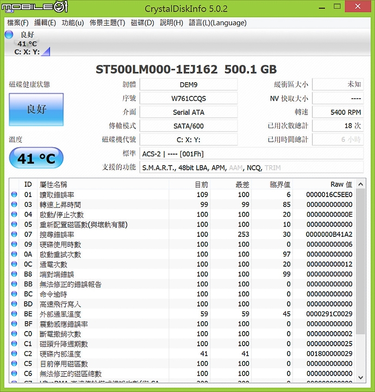375x392 pixels.
Task: Click the 18 次 power on count field
Action: click(338, 126)
